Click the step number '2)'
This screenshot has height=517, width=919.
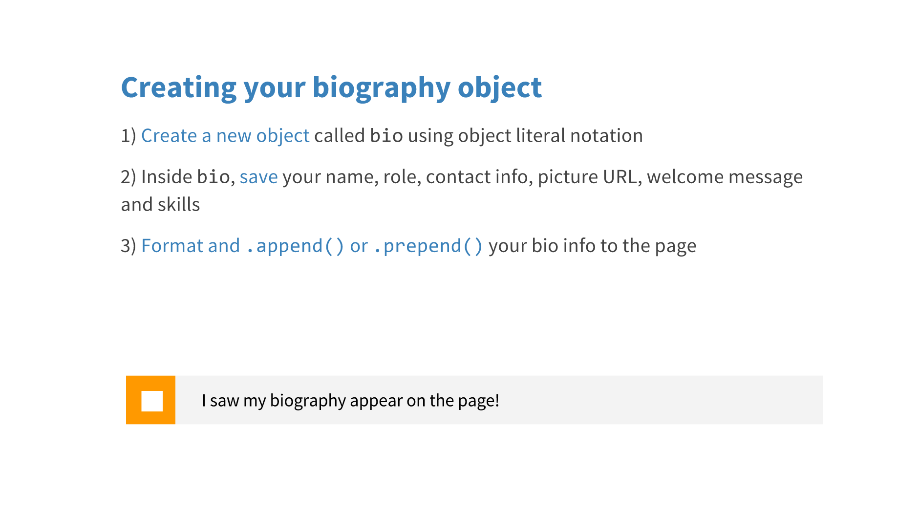point(128,177)
